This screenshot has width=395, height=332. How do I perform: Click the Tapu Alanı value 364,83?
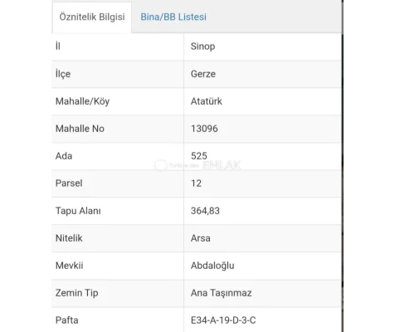point(205,211)
